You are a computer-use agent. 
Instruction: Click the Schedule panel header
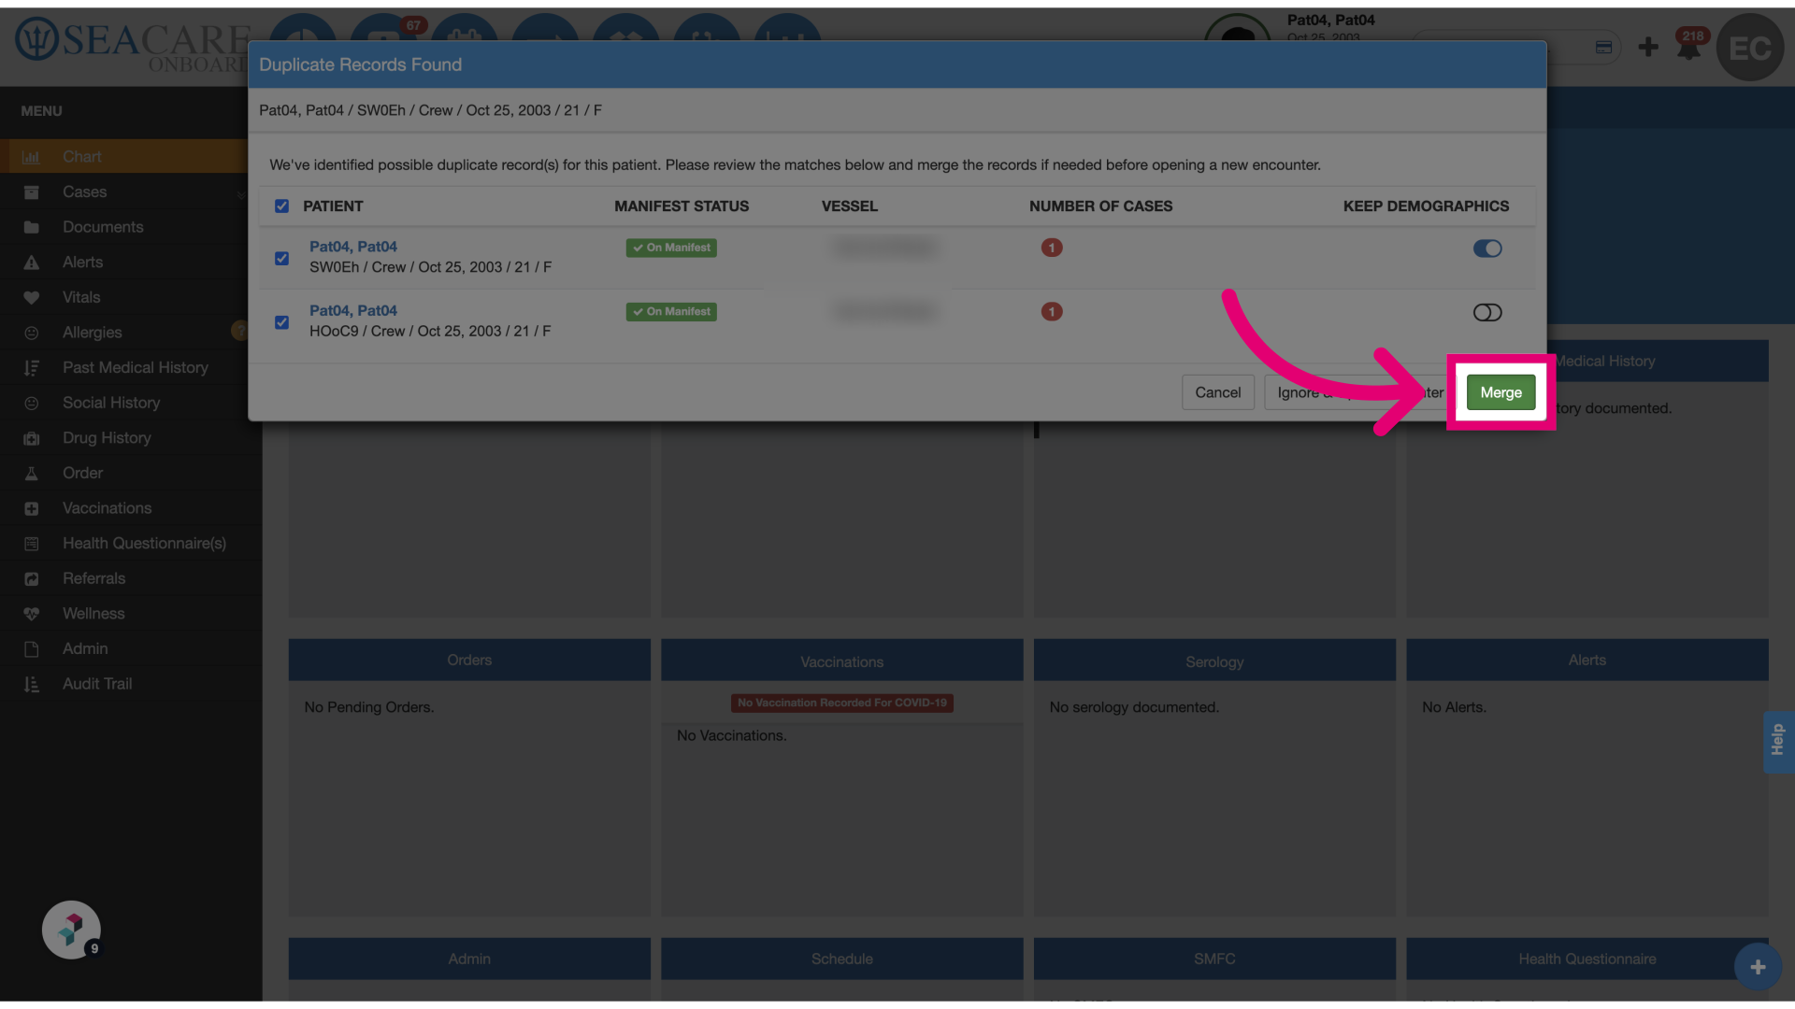point(841,959)
